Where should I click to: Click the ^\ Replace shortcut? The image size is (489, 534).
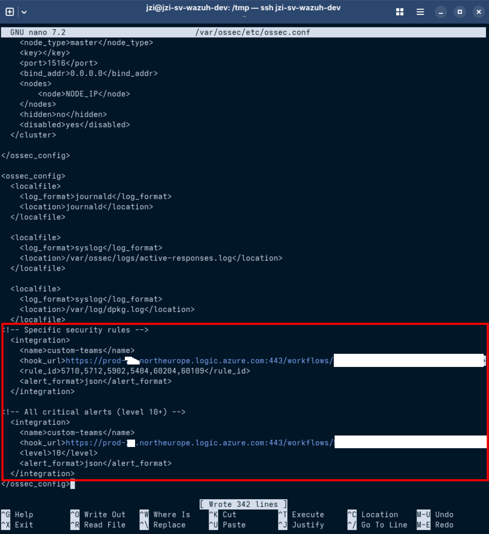click(163, 525)
